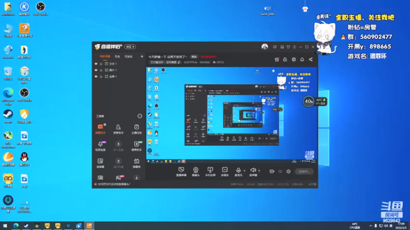Open the 弹幕秀 TV icon tool

[x=136, y=163]
